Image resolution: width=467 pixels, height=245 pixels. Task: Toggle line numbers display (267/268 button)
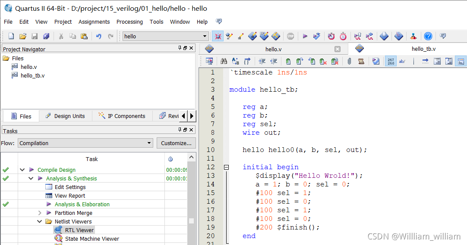[391, 61]
